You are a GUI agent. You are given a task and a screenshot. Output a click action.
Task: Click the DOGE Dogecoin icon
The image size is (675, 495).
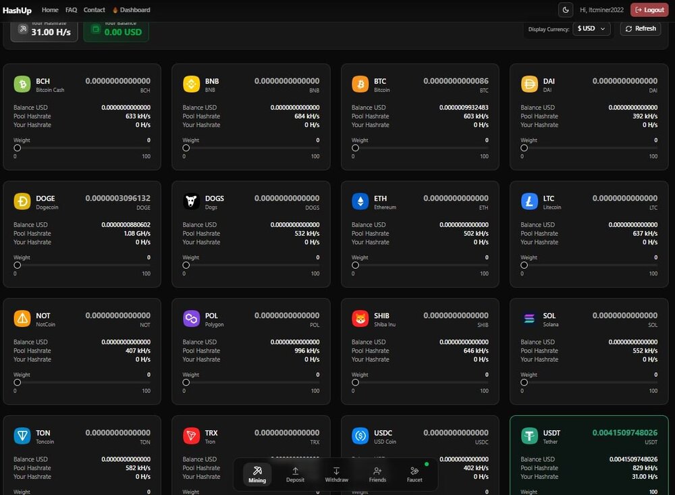[x=22, y=201]
